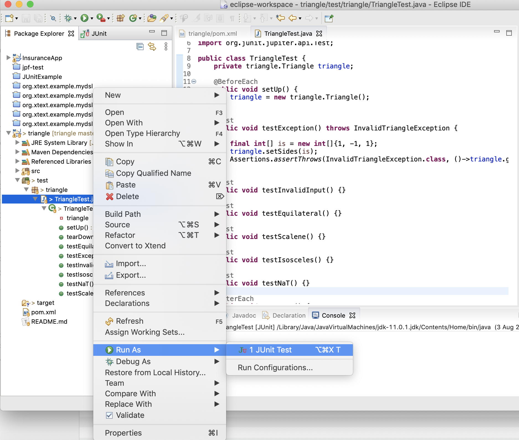Image resolution: width=519 pixels, height=440 pixels.
Task: Open the Debug toolbar dropdown arrow
Action: pos(75,19)
